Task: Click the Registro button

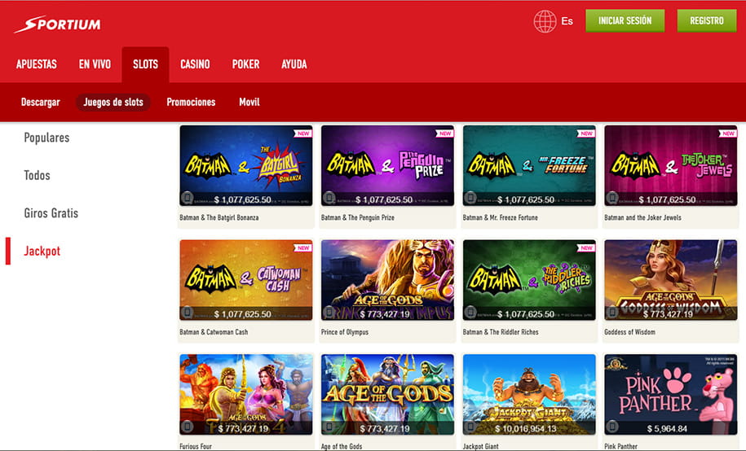Action: [x=707, y=21]
